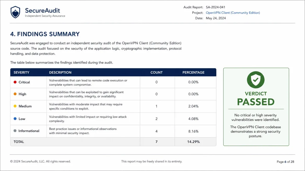Screen dimensions: 305x171
Task: Click the PASSED verdict text
Action: point(256,102)
